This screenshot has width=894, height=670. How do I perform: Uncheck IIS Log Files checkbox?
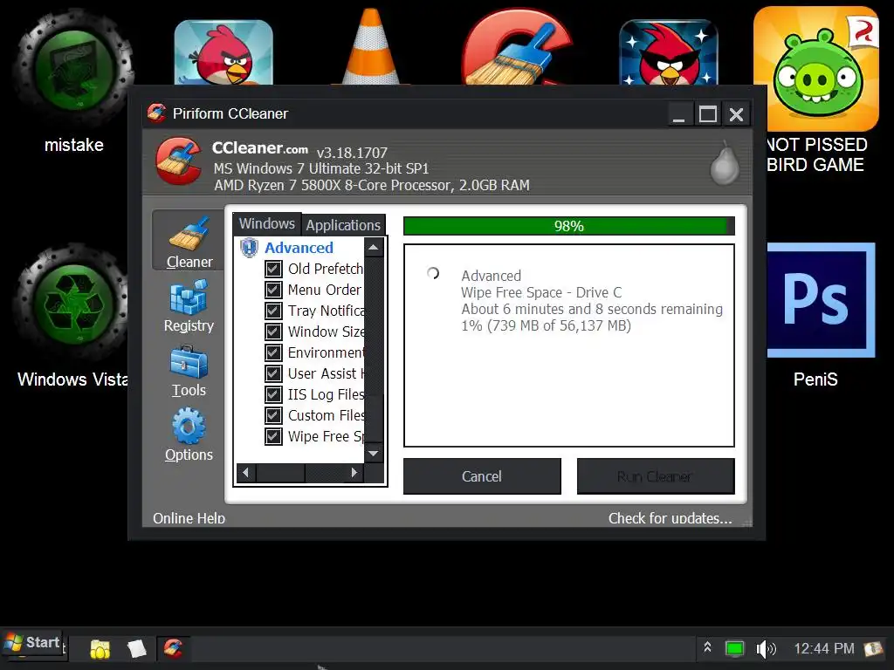pyautogui.click(x=273, y=394)
